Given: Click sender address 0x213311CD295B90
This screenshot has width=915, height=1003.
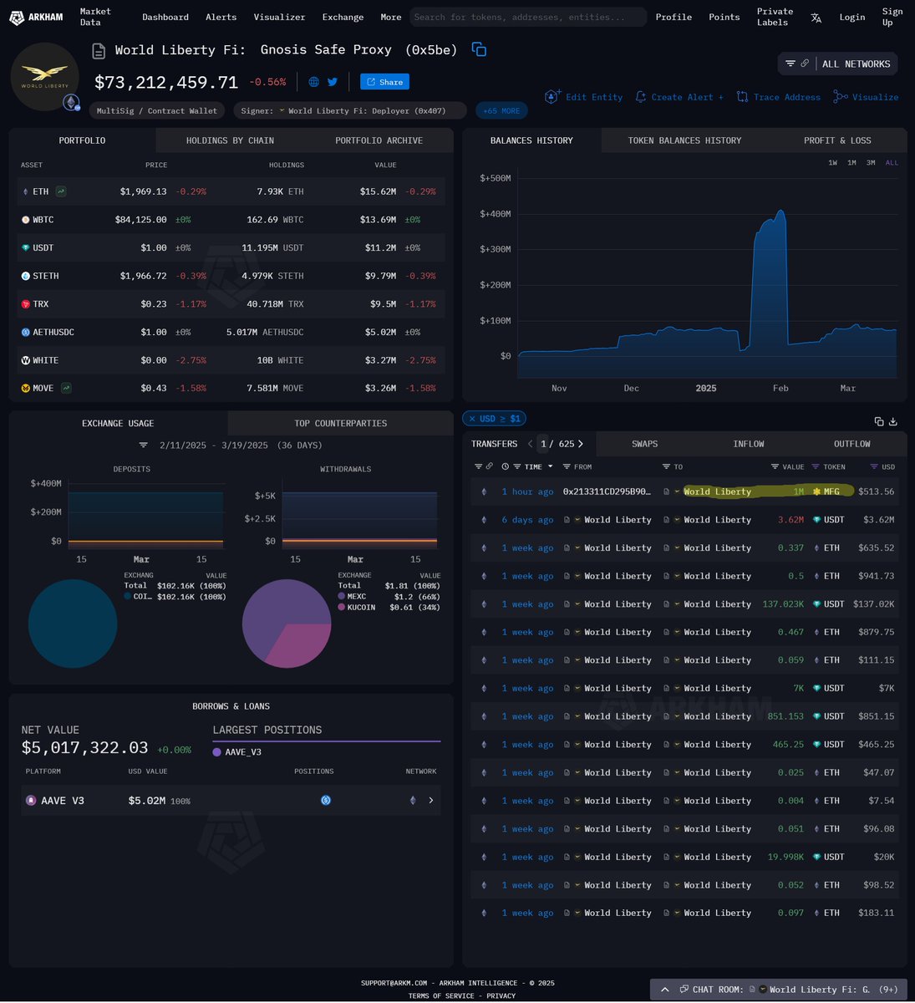Looking at the screenshot, I should [x=607, y=491].
